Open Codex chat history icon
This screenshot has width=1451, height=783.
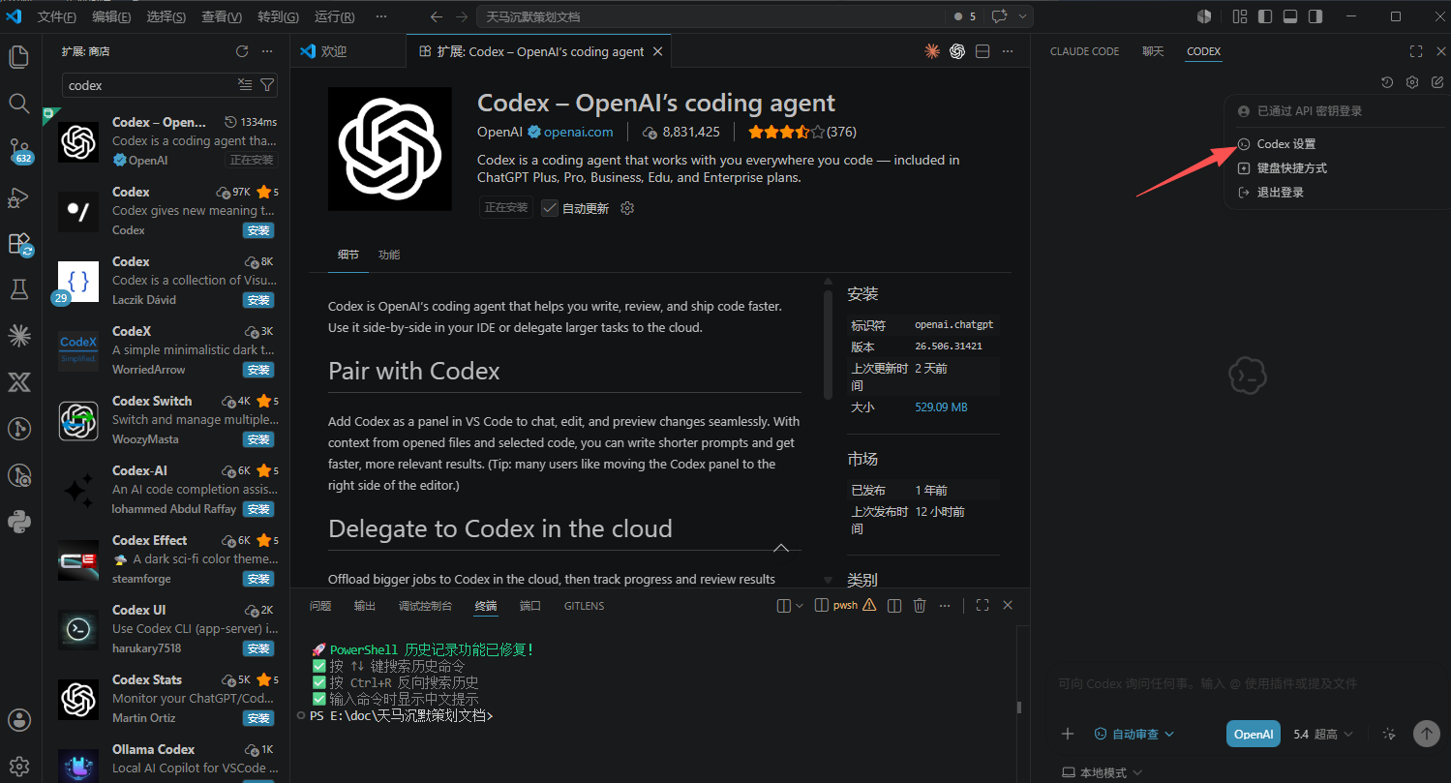pyautogui.click(x=1387, y=82)
